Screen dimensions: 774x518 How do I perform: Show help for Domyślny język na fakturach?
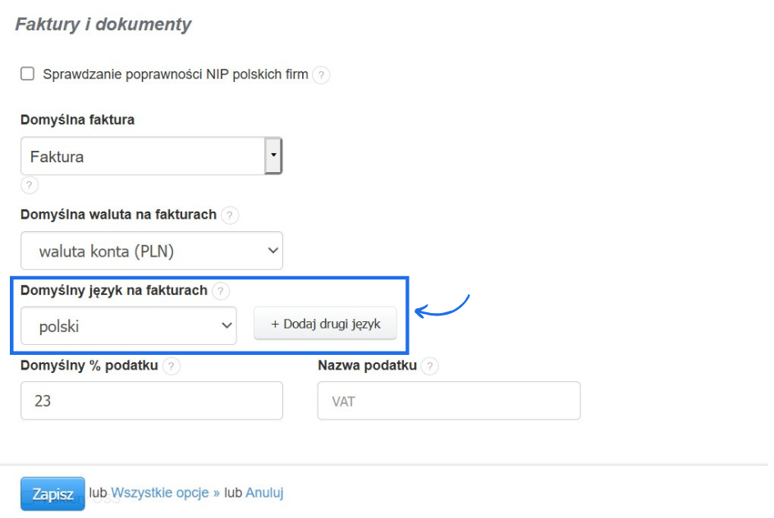click(221, 291)
